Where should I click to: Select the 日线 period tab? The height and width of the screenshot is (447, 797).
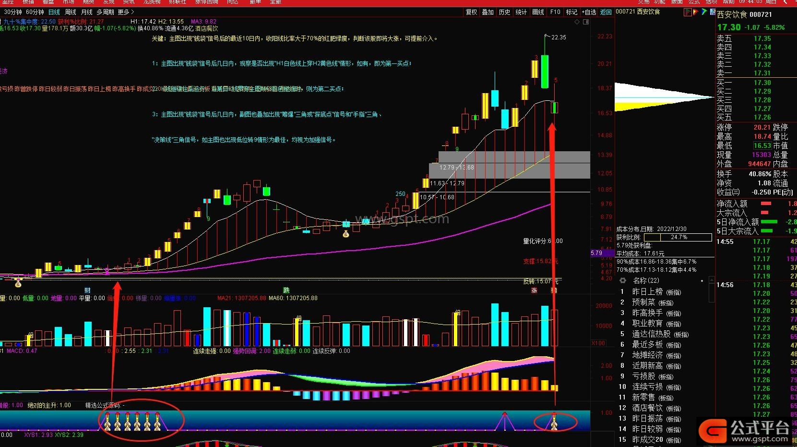coord(54,12)
